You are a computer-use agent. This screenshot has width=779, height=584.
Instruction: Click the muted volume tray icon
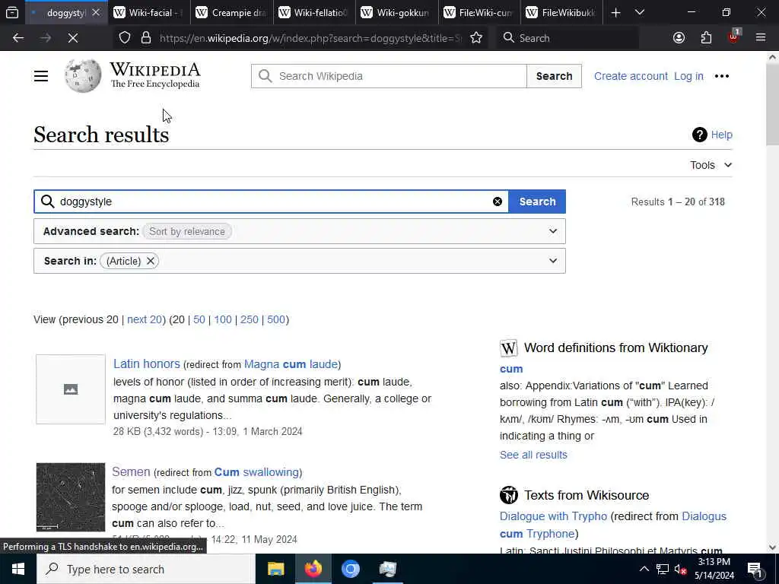[x=680, y=569]
